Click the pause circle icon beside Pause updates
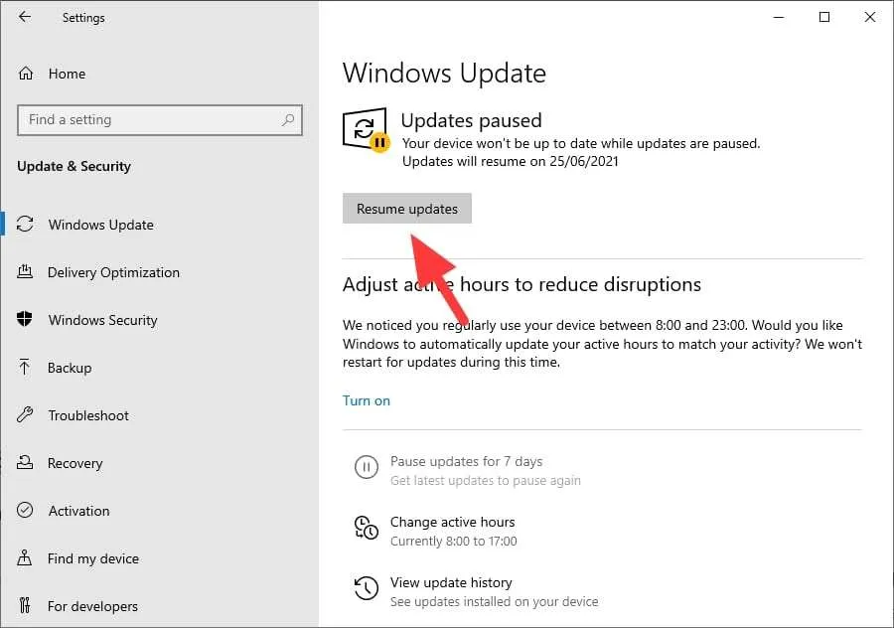The image size is (894, 628). [x=366, y=467]
